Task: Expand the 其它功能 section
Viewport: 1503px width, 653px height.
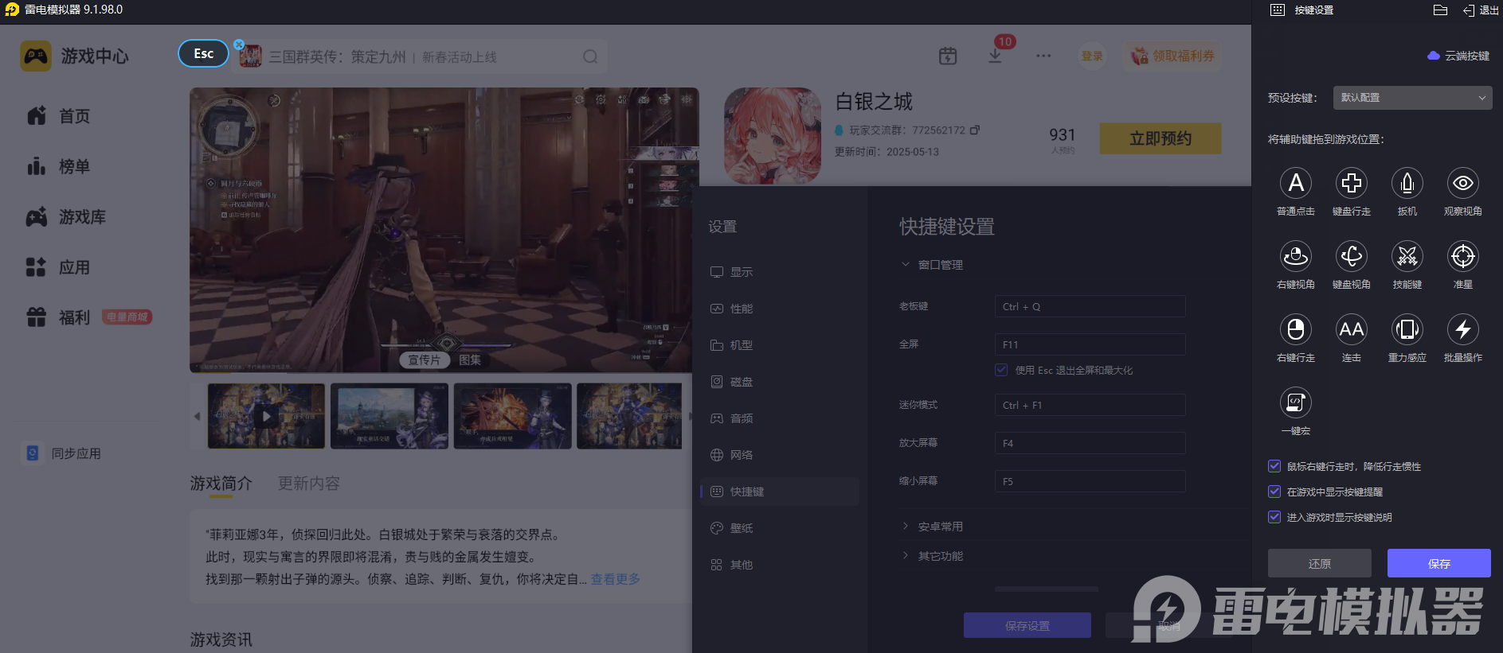Action: coord(932,556)
